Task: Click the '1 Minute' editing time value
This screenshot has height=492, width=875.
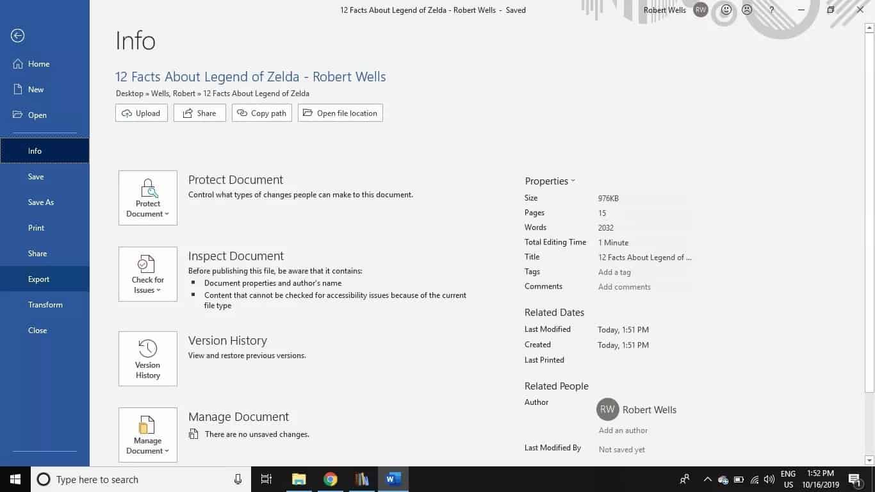Action: (614, 243)
